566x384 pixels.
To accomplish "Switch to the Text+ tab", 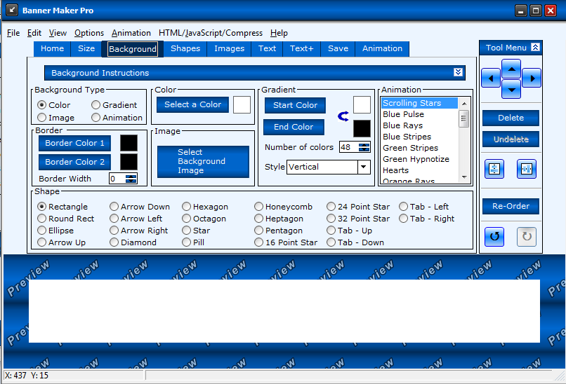I will point(302,48).
